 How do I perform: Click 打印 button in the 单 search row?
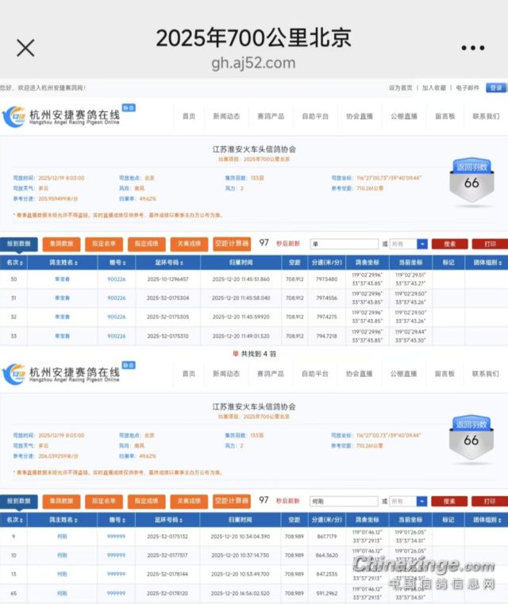[x=489, y=244]
